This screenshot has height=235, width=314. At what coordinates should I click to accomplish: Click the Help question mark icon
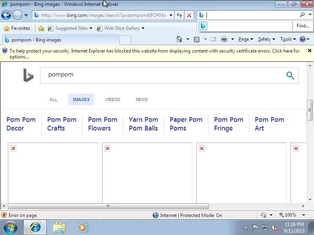302,39
